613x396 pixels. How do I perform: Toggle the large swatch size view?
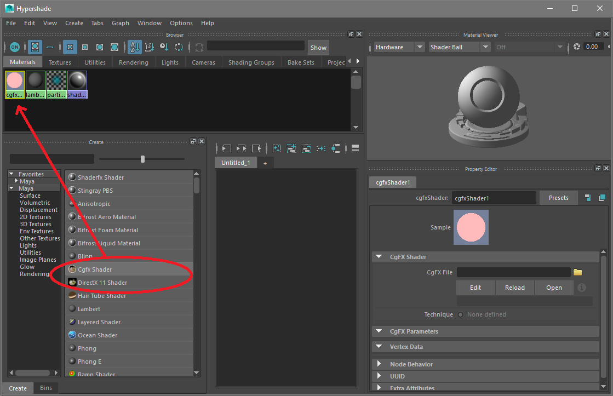point(114,47)
